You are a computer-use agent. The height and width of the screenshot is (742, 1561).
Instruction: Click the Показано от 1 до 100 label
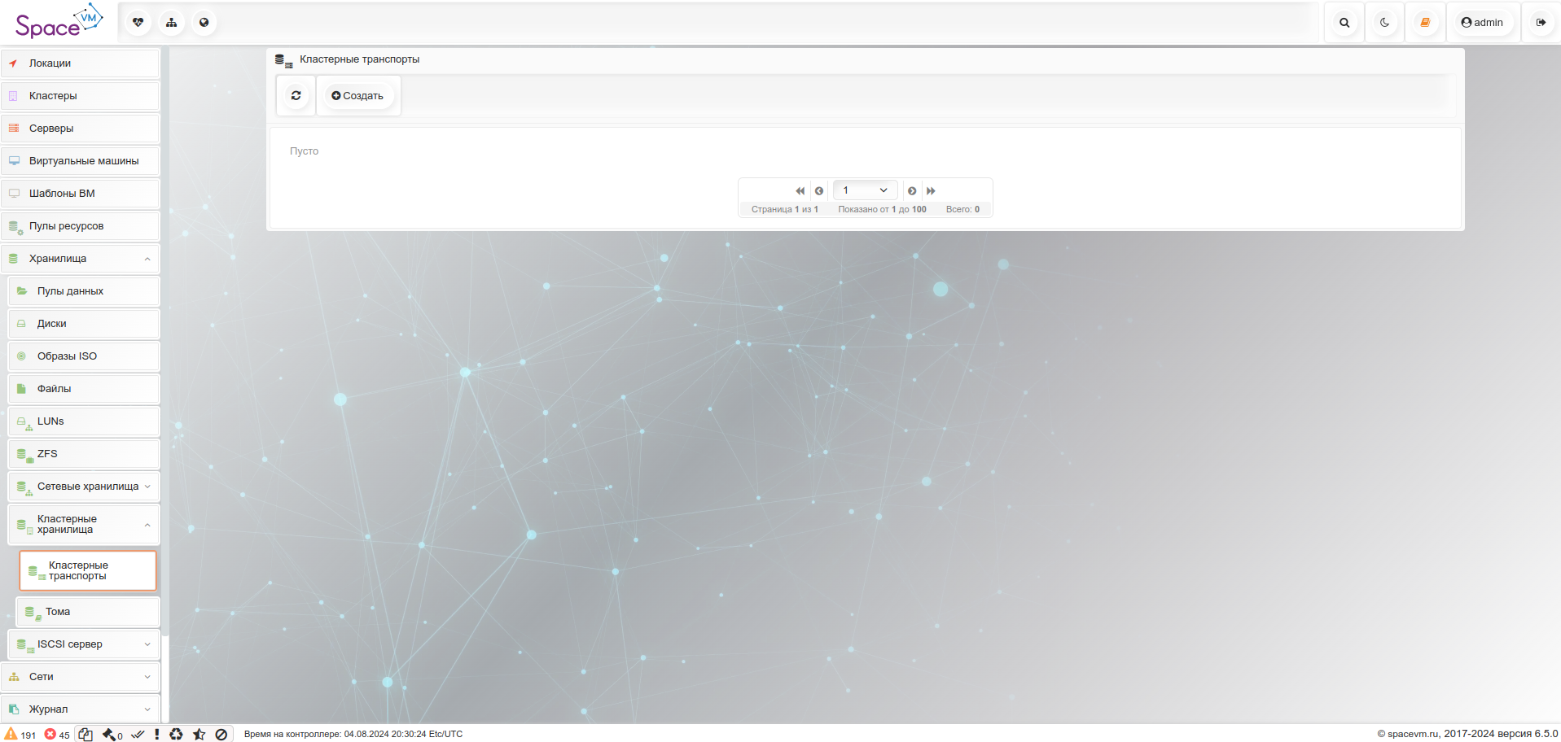882,209
